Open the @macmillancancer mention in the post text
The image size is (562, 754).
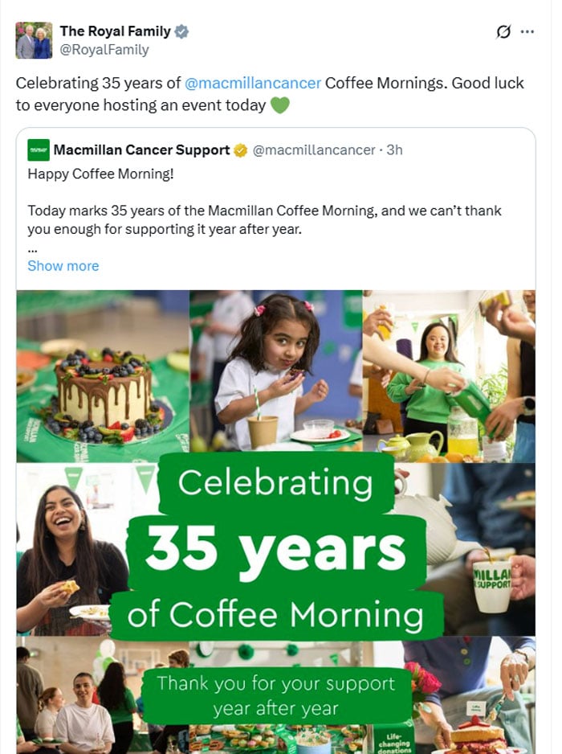click(253, 84)
